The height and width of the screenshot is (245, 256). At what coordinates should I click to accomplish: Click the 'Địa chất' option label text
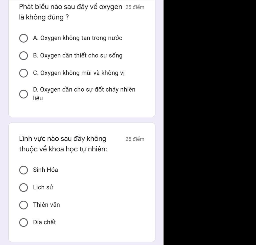(44, 222)
